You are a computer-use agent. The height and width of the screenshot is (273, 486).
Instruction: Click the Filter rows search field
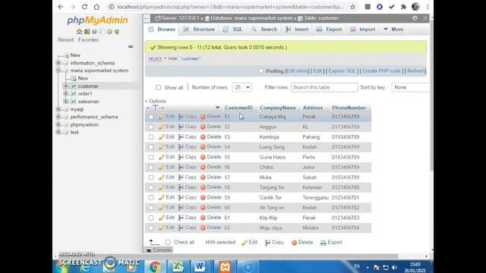[x=324, y=87]
